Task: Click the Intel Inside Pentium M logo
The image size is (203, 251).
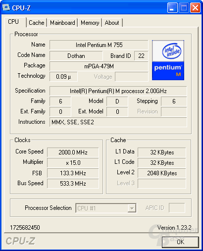Action: 168,60
